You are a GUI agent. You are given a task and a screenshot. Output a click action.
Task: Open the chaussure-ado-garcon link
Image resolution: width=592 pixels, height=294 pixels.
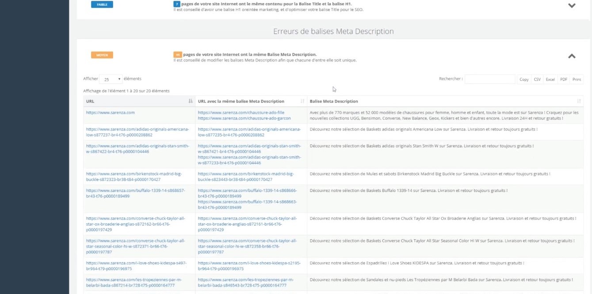pos(244,118)
